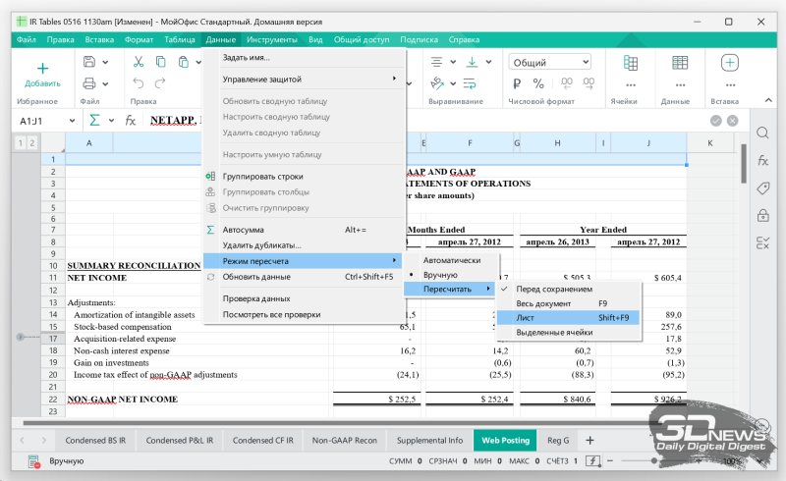Screen dimensions: 786x481
Task: Click the decrease decimal places icon
Action: coord(567,83)
